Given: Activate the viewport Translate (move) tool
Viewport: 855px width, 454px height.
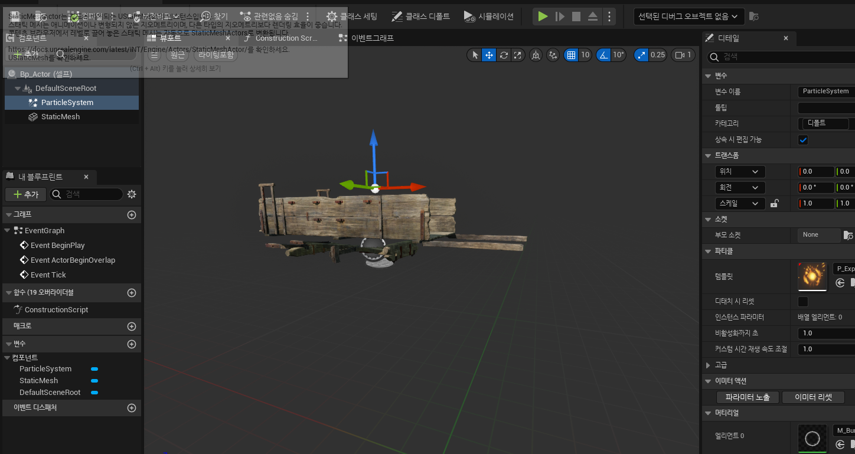Looking at the screenshot, I should 489,55.
